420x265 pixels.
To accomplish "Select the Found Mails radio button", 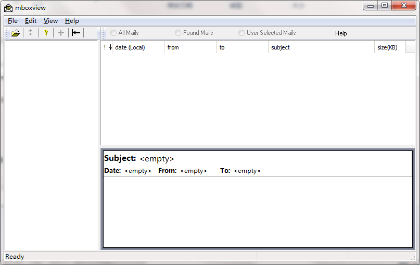I will (x=178, y=33).
